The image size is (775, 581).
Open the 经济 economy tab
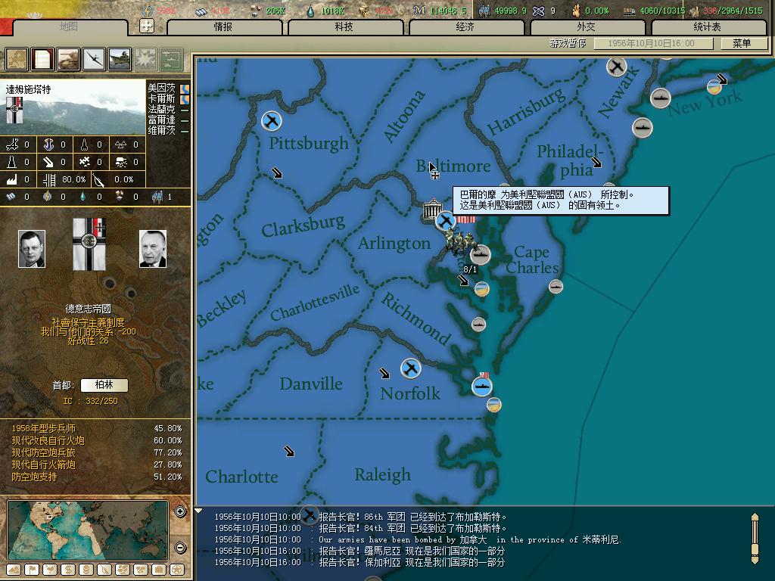(x=465, y=27)
